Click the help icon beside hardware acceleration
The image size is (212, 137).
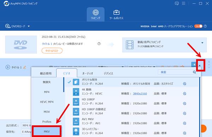205,26
